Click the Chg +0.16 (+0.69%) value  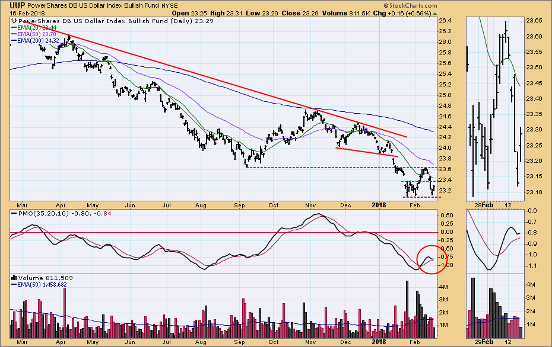click(x=402, y=14)
